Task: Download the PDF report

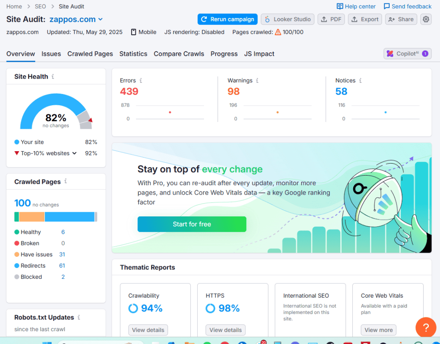Action: (x=331, y=19)
